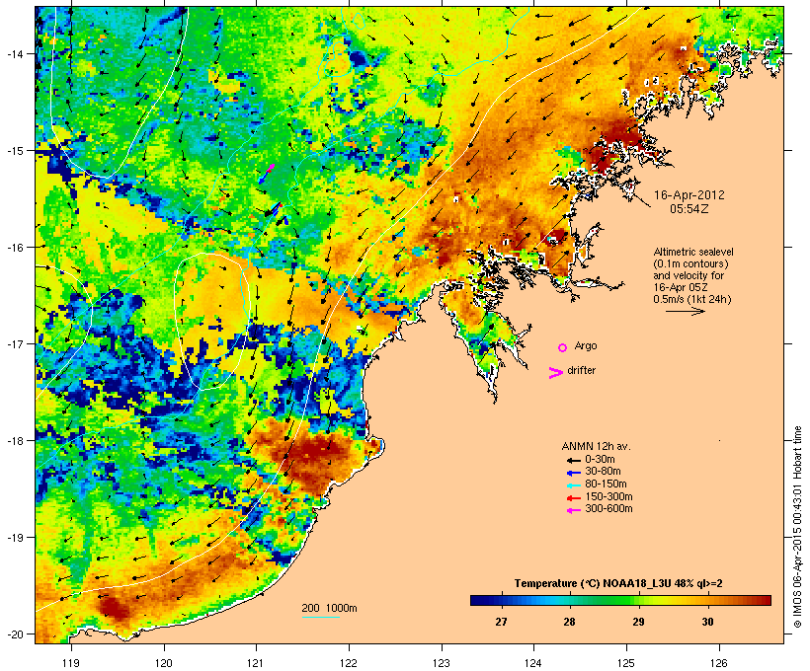Click the 0-30m depth label
The width and height of the screenshot is (810, 671).
[600, 459]
